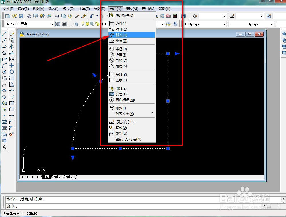Click the first-tab navigation arrow button
The image size is (286, 217).
click(22, 177)
